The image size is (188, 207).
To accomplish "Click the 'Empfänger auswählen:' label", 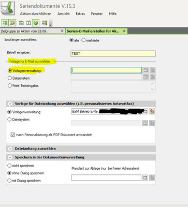I will 21,39.
